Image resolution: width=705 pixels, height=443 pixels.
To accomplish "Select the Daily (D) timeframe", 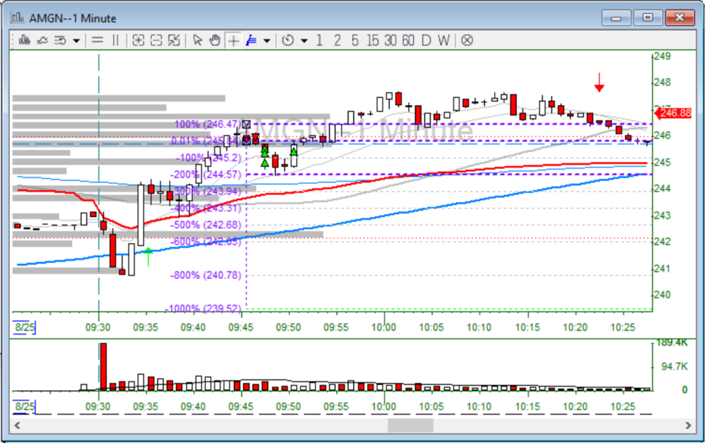I will pos(426,40).
